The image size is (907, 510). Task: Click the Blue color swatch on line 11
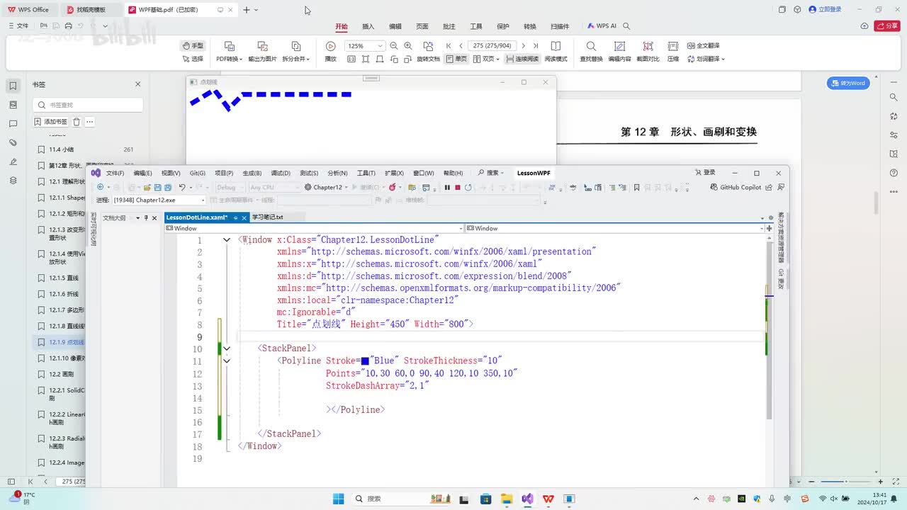coord(365,361)
